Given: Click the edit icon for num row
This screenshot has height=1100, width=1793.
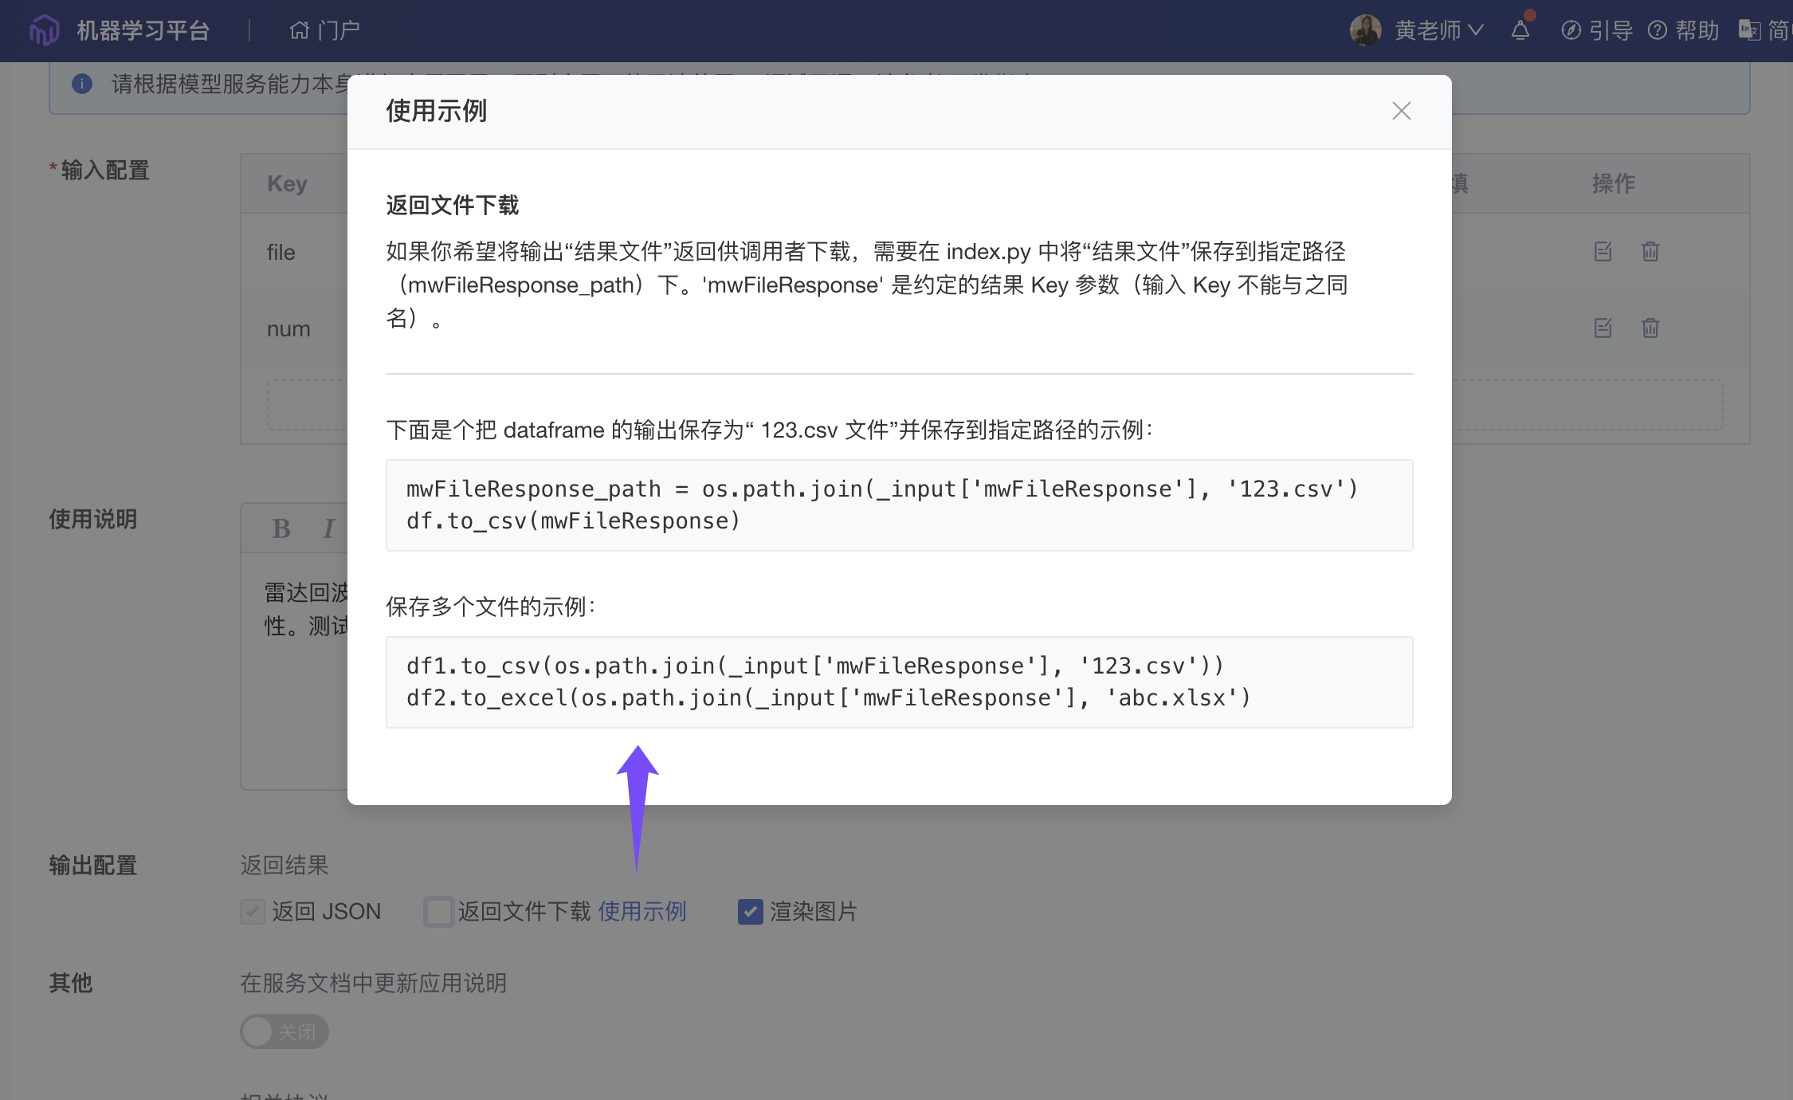Looking at the screenshot, I should (x=1603, y=328).
